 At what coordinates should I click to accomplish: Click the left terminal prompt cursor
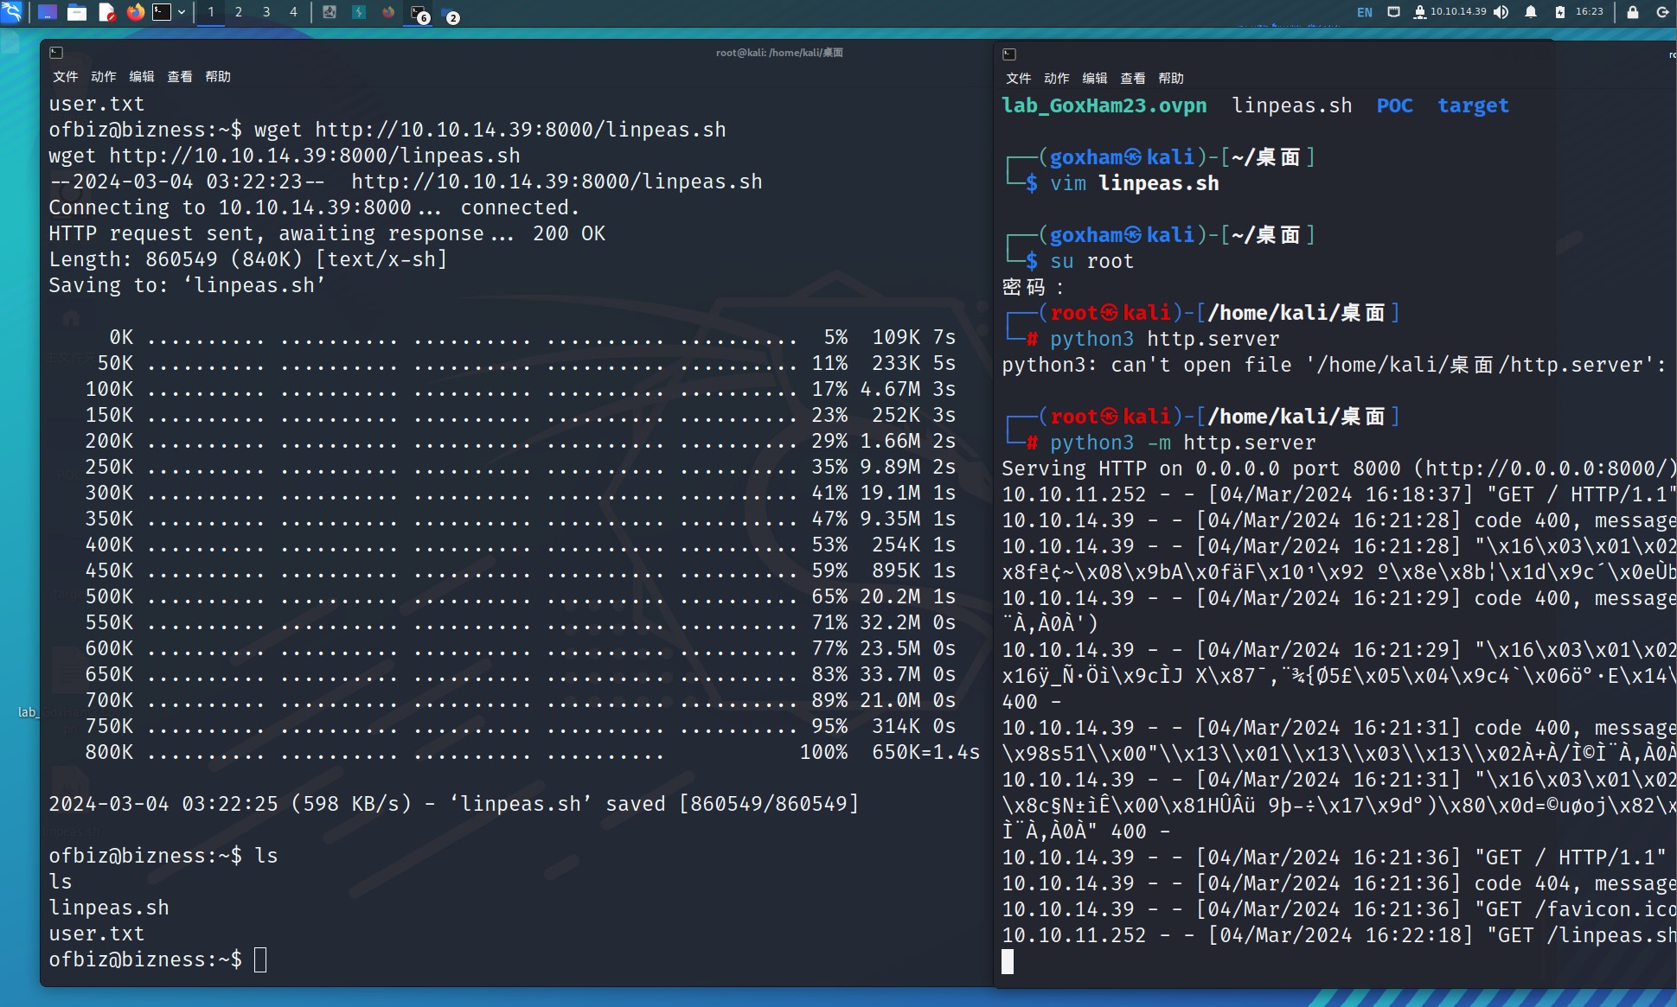(260, 959)
